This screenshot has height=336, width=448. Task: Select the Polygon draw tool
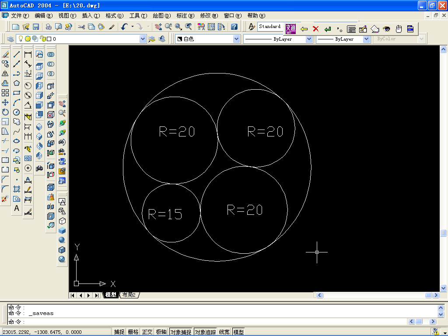tap(17, 83)
